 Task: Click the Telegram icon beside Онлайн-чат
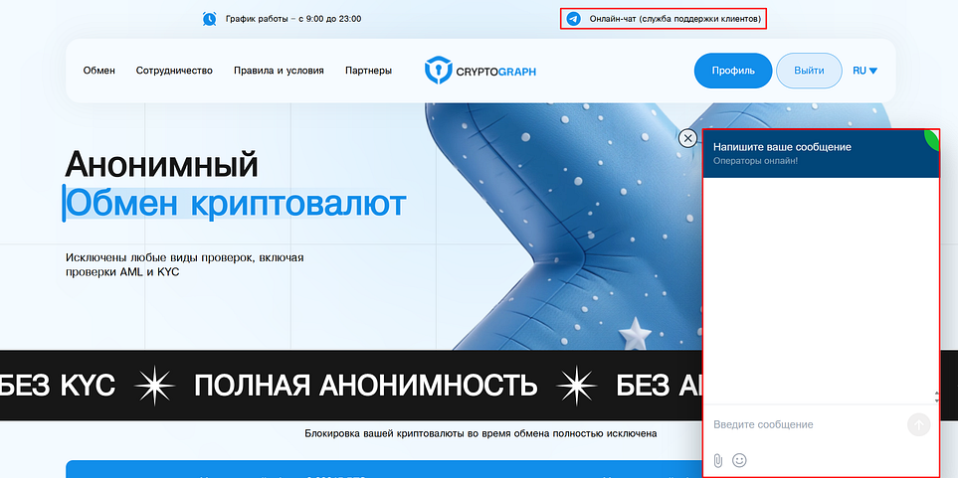(573, 19)
